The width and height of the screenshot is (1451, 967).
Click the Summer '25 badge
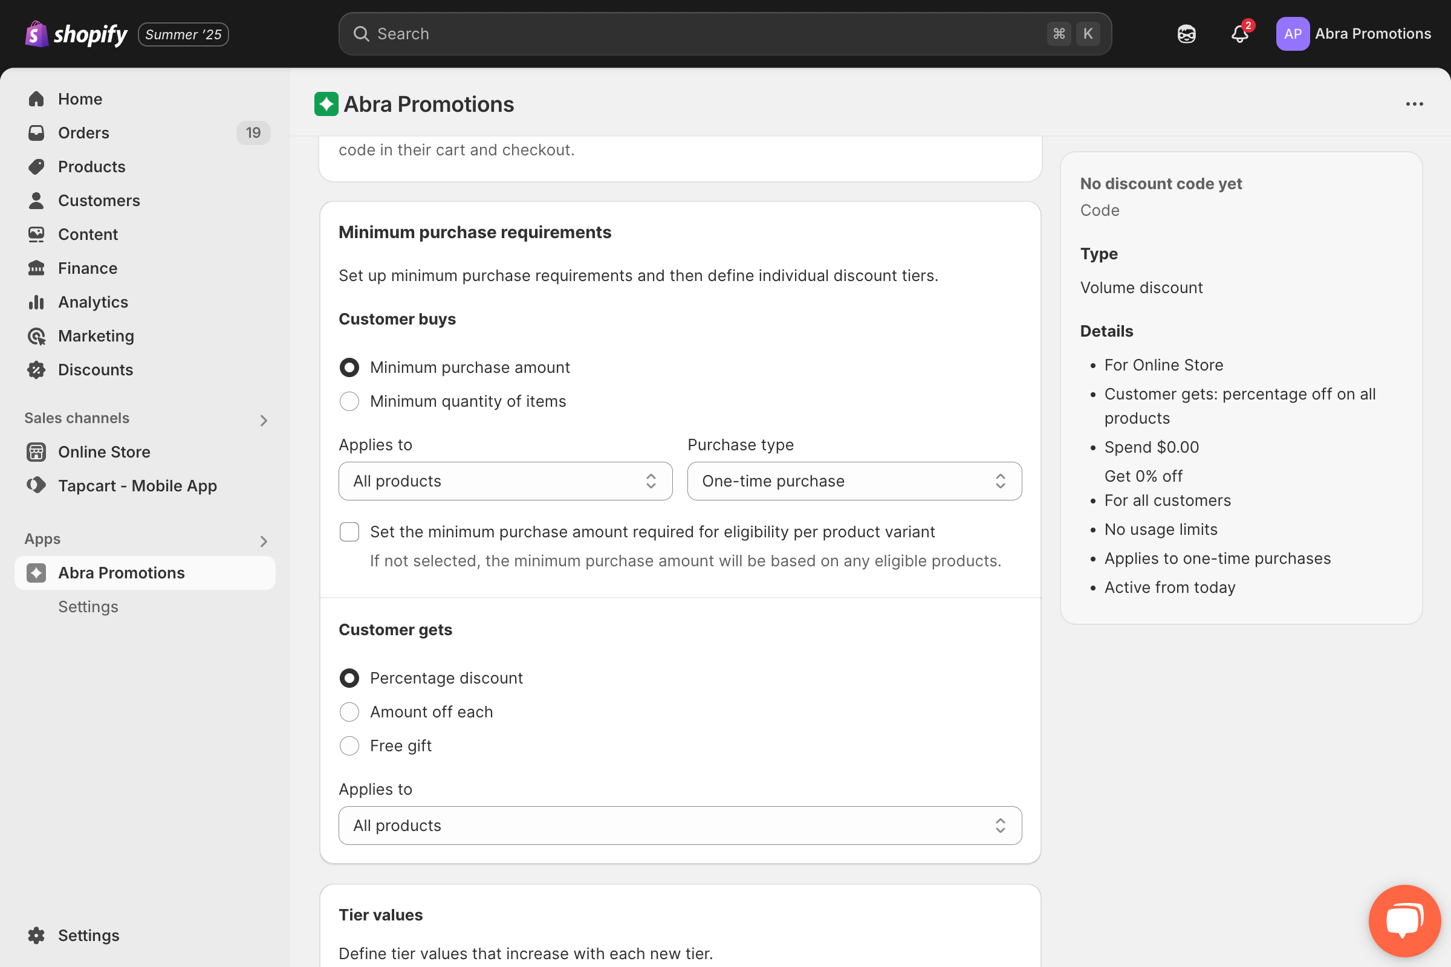183,34
